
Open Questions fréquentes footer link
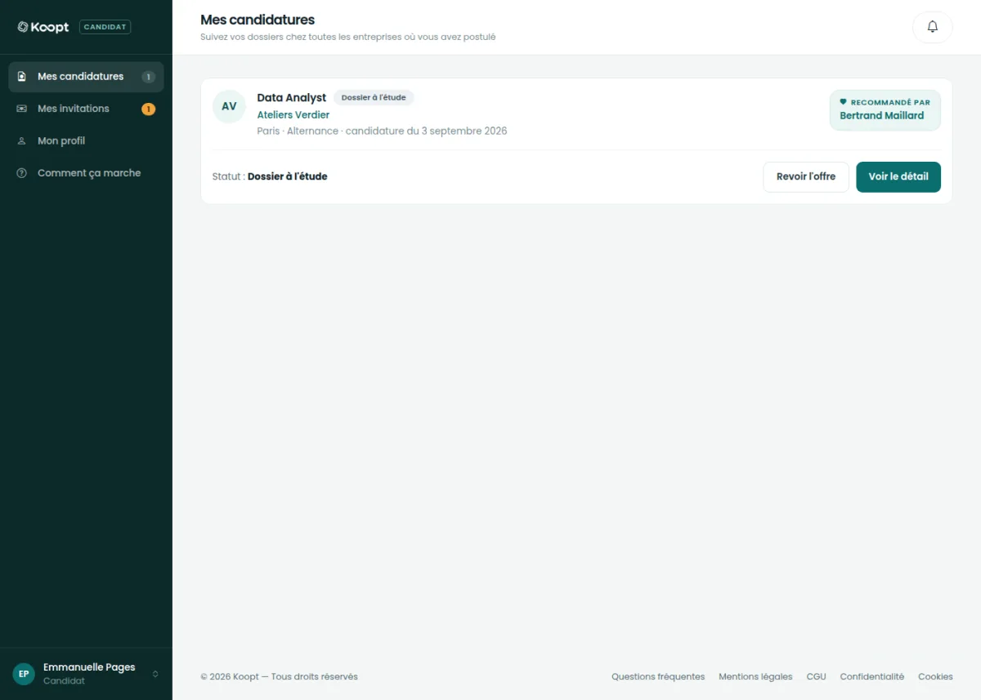pyautogui.click(x=658, y=676)
